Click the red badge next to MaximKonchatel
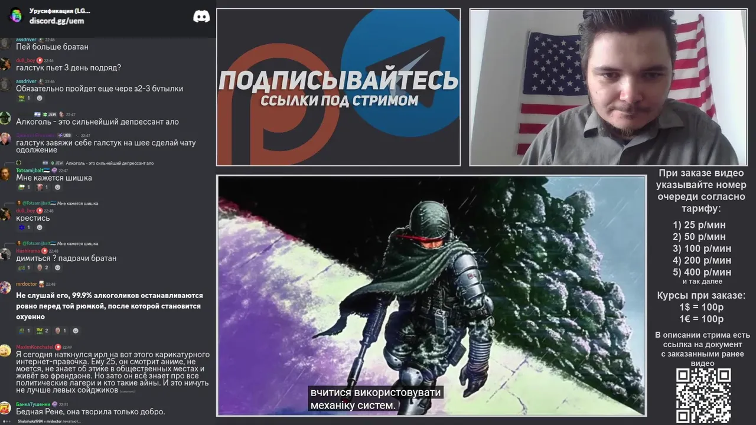Image resolution: width=756 pixels, height=425 pixels. click(x=58, y=347)
